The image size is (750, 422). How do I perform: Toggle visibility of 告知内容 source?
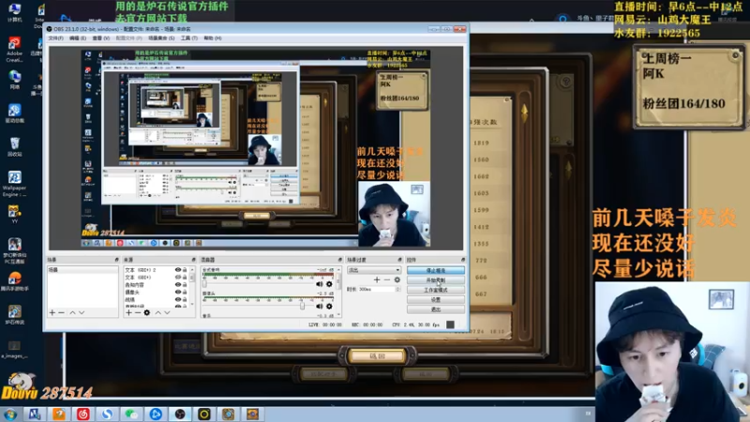click(178, 285)
